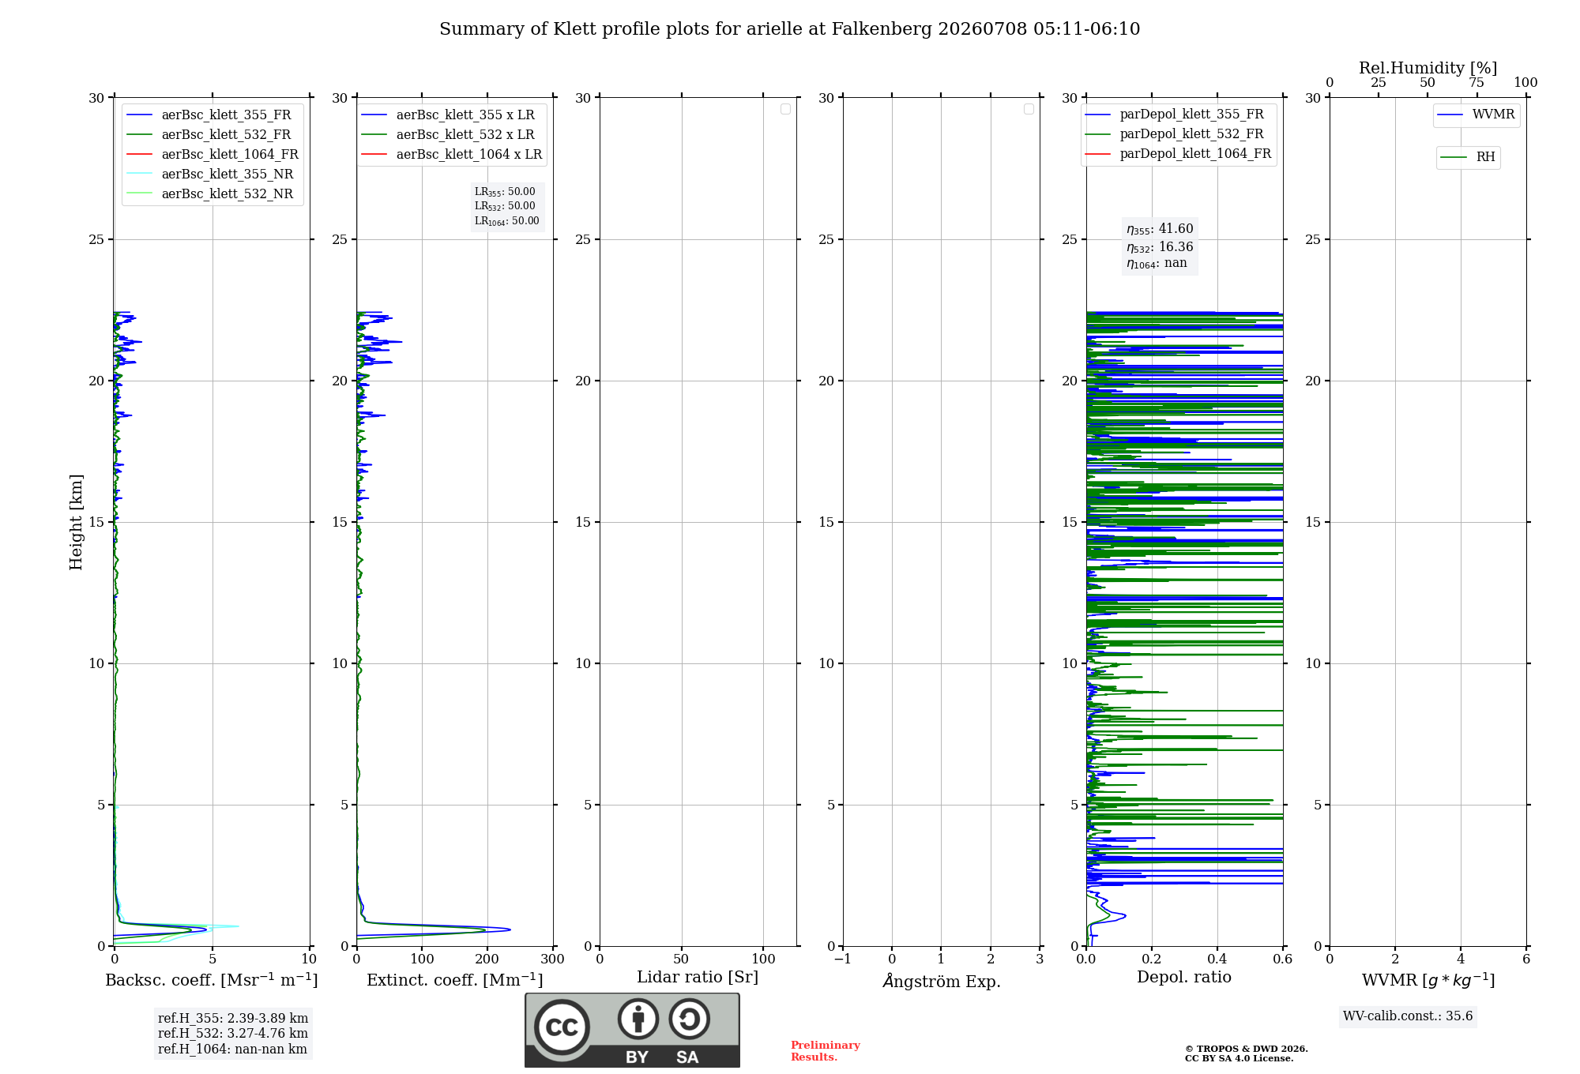Screen dimensions: 1580x1074
Task: Click the ShareAlike SA circular arrow icon
Action: 689,1019
